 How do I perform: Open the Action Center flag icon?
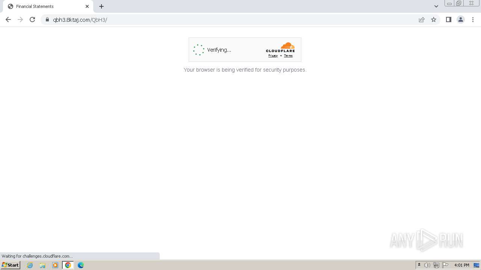tap(445, 265)
